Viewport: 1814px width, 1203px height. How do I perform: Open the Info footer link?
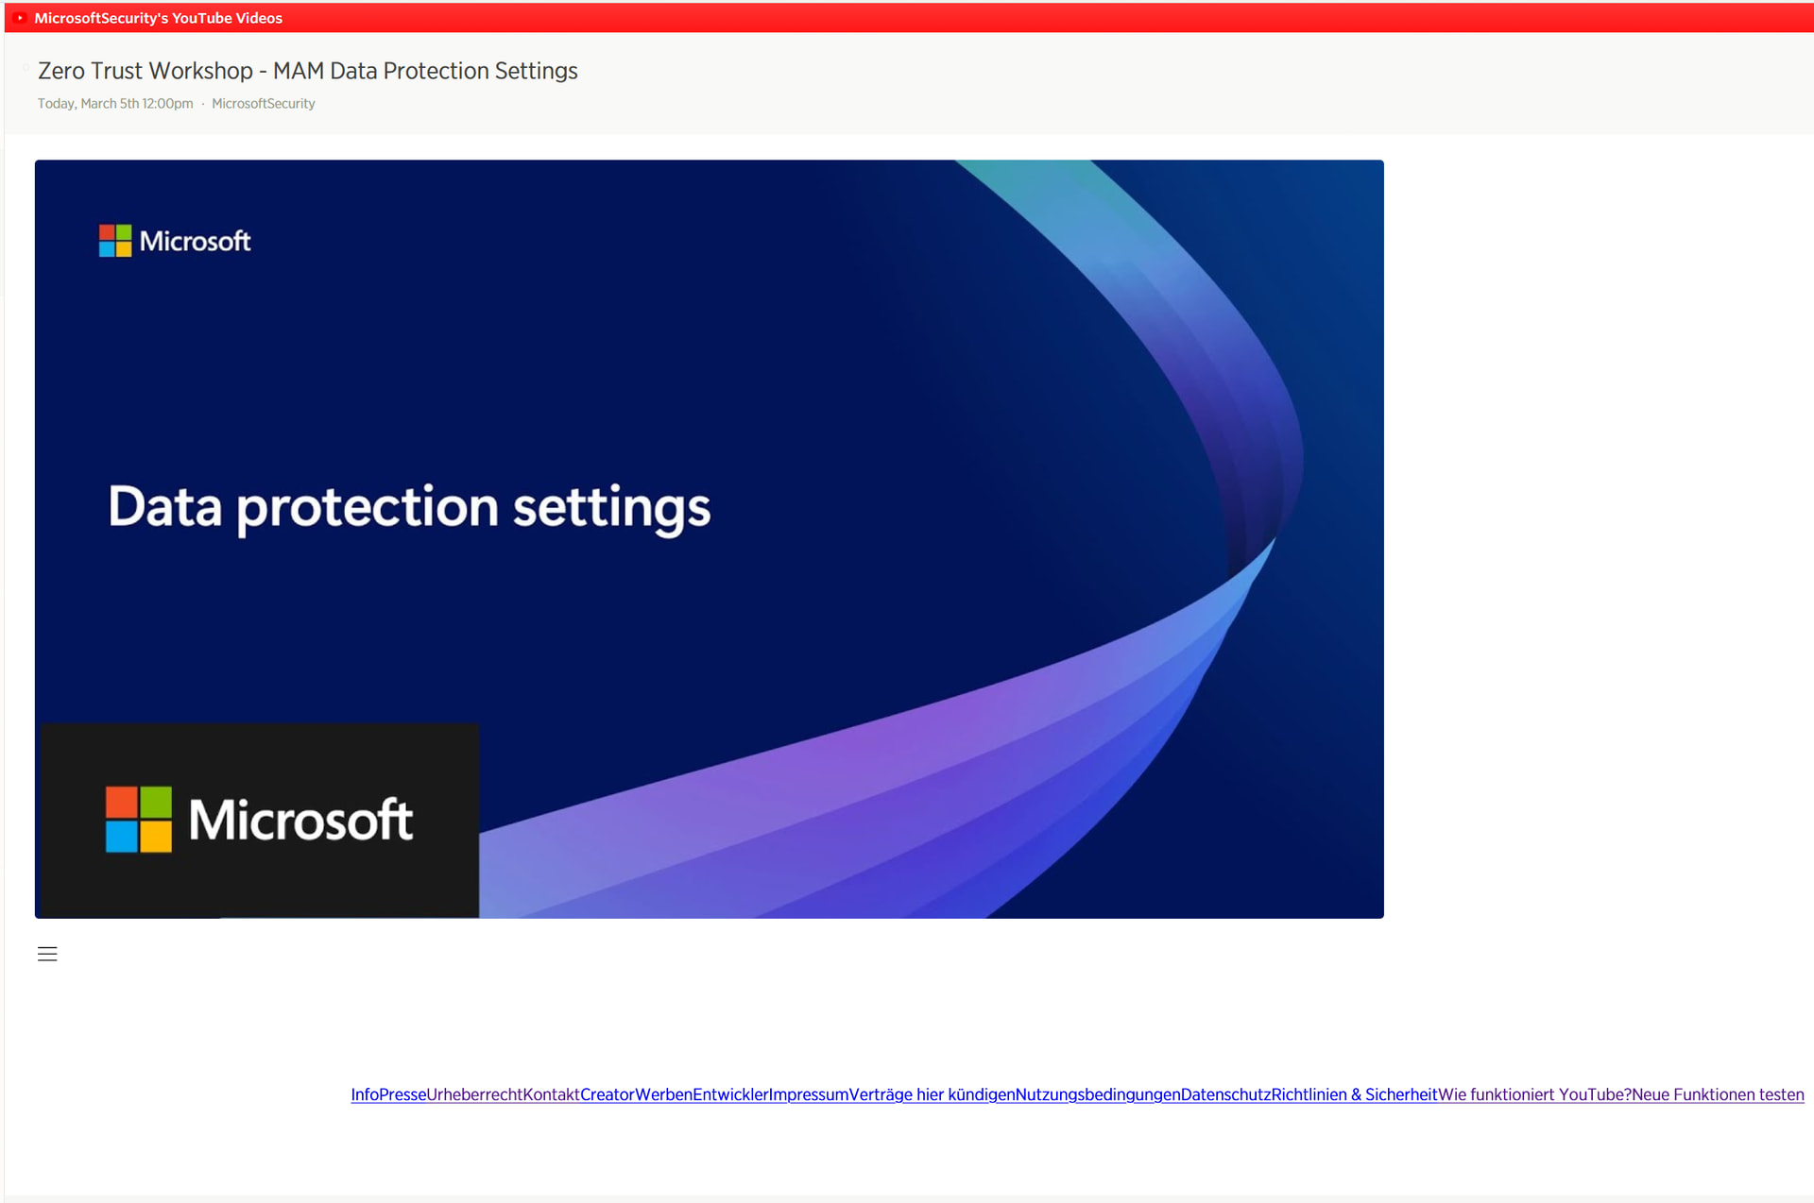(x=365, y=1094)
